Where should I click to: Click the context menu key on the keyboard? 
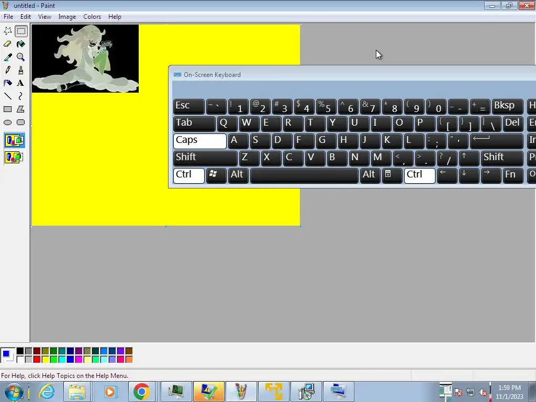click(392, 176)
